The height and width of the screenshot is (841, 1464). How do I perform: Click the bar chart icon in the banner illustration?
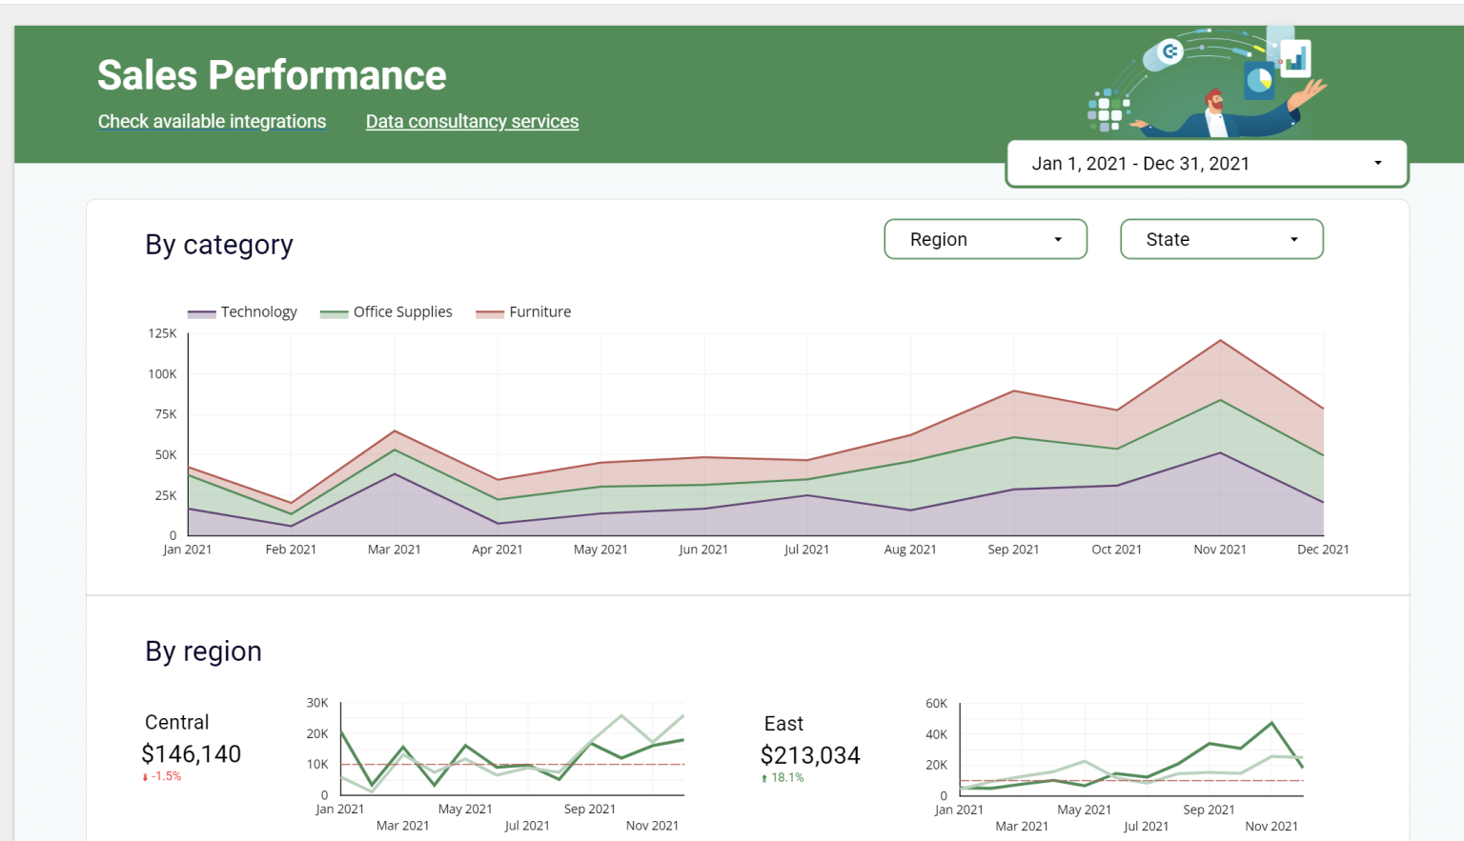click(1294, 57)
